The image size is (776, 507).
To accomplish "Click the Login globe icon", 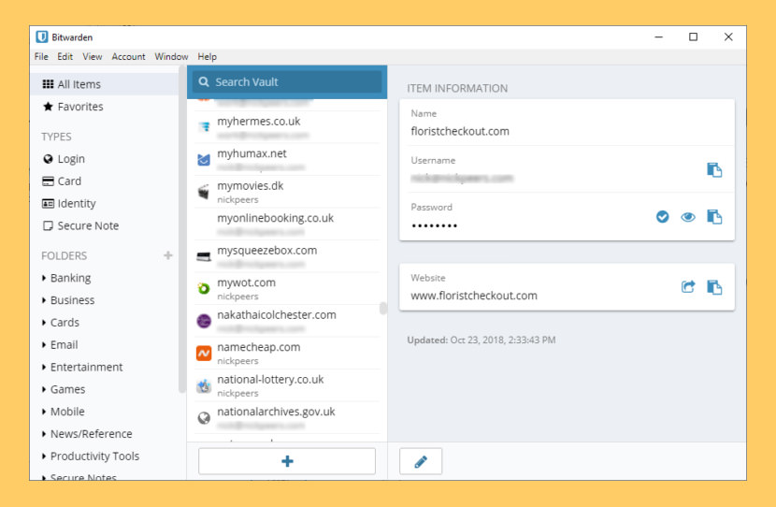I will pos(48,159).
